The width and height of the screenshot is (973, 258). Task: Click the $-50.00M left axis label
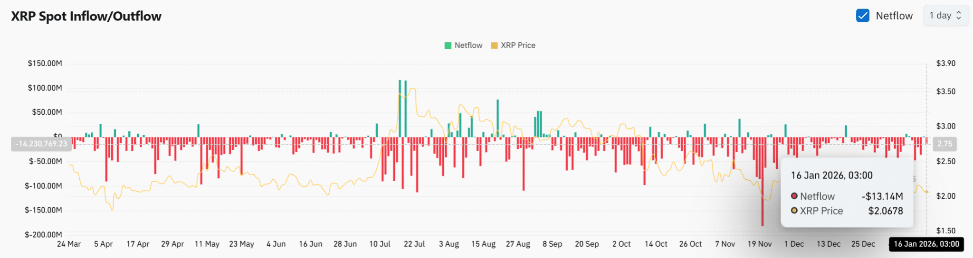point(45,161)
